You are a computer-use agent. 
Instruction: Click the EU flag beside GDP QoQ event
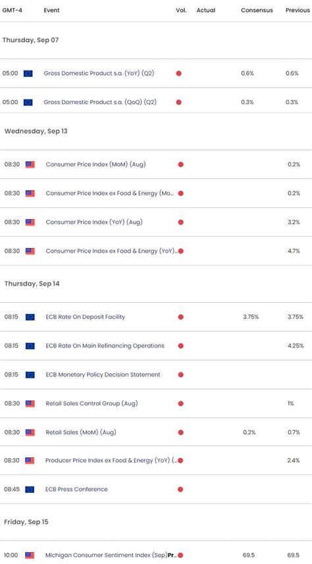point(28,102)
